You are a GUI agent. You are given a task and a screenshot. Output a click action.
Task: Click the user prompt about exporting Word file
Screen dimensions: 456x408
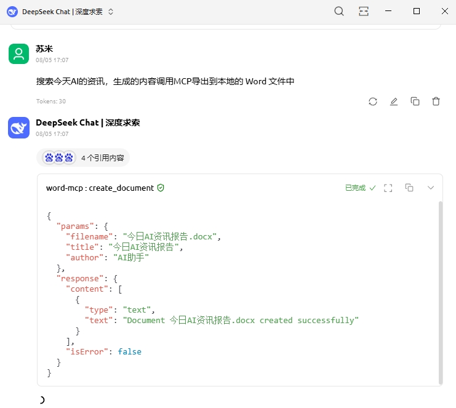(165, 81)
